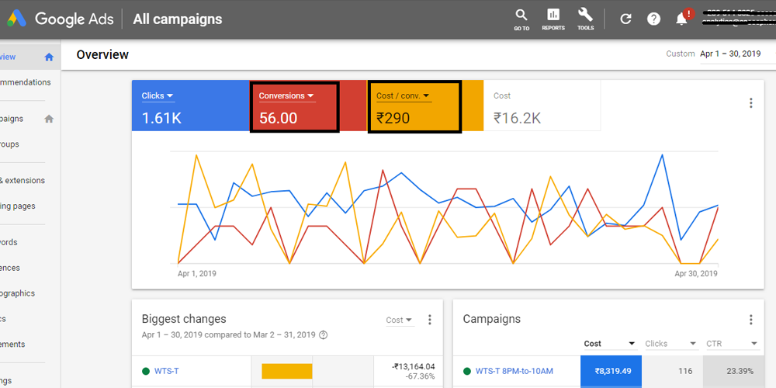This screenshot has height=388, width=776.
Task: Open the Go To search icon
Action: [x=521, y=16]
